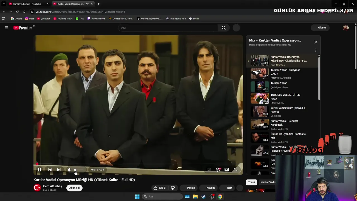Click the search magnifier button
The height and width of the screenshot is (201, 357).
(224, 28)
